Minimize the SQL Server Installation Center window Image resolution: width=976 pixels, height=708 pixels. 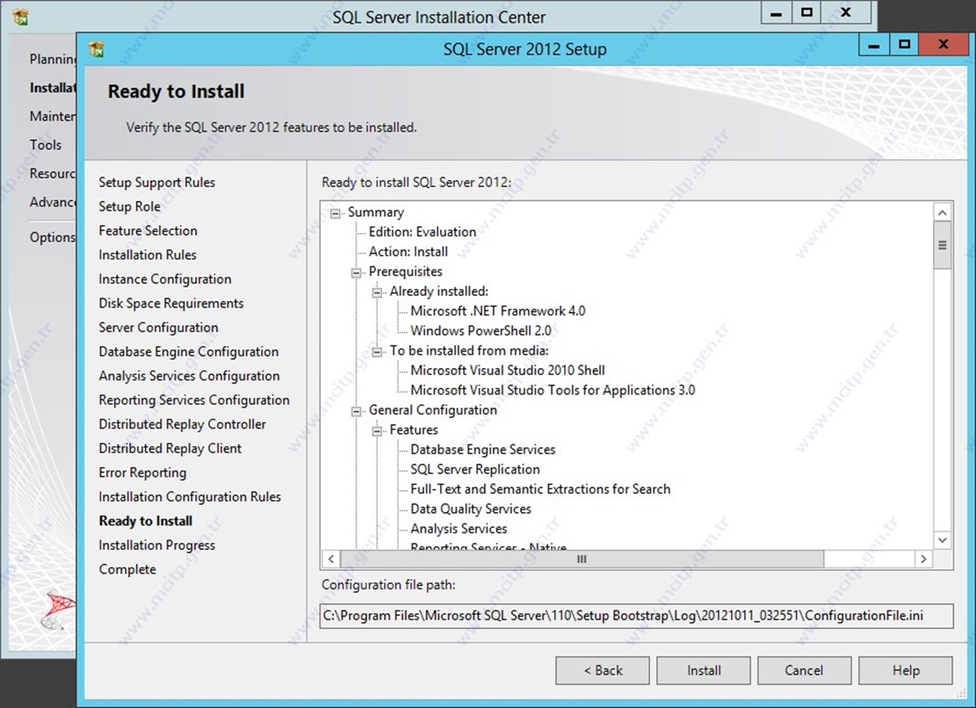coord(777,13)
